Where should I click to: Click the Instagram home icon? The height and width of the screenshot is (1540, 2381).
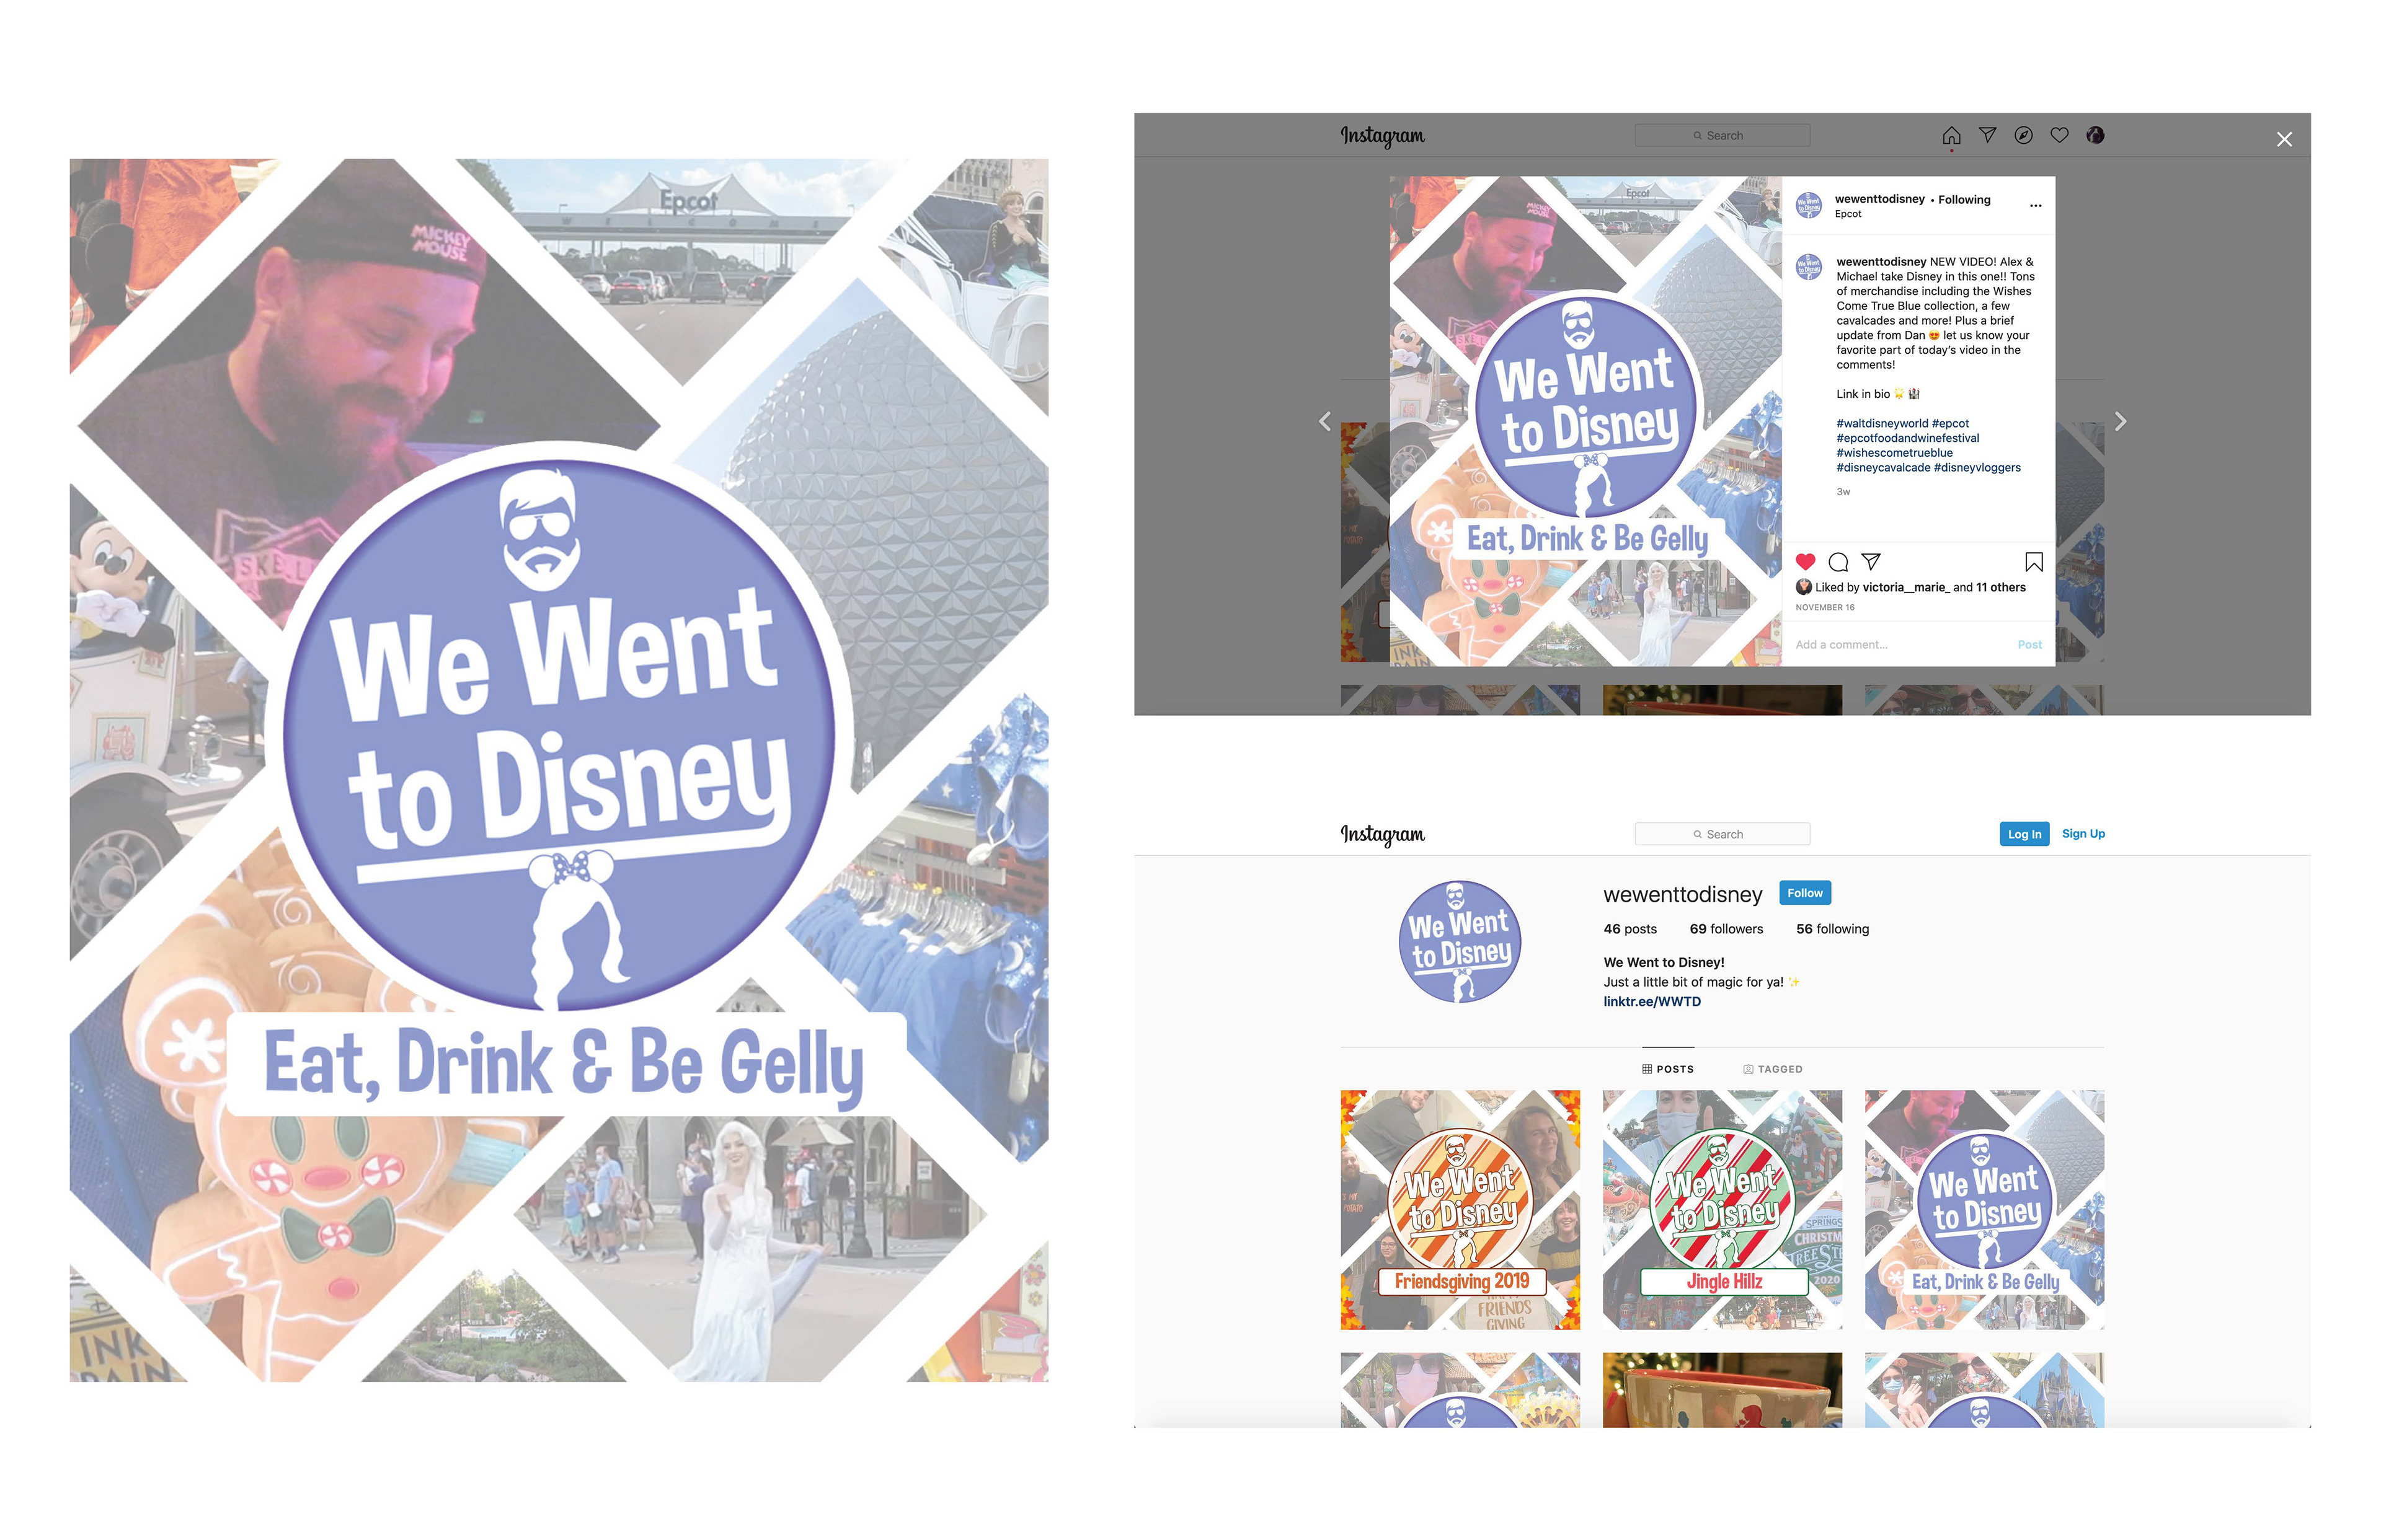coord(1951,135)
